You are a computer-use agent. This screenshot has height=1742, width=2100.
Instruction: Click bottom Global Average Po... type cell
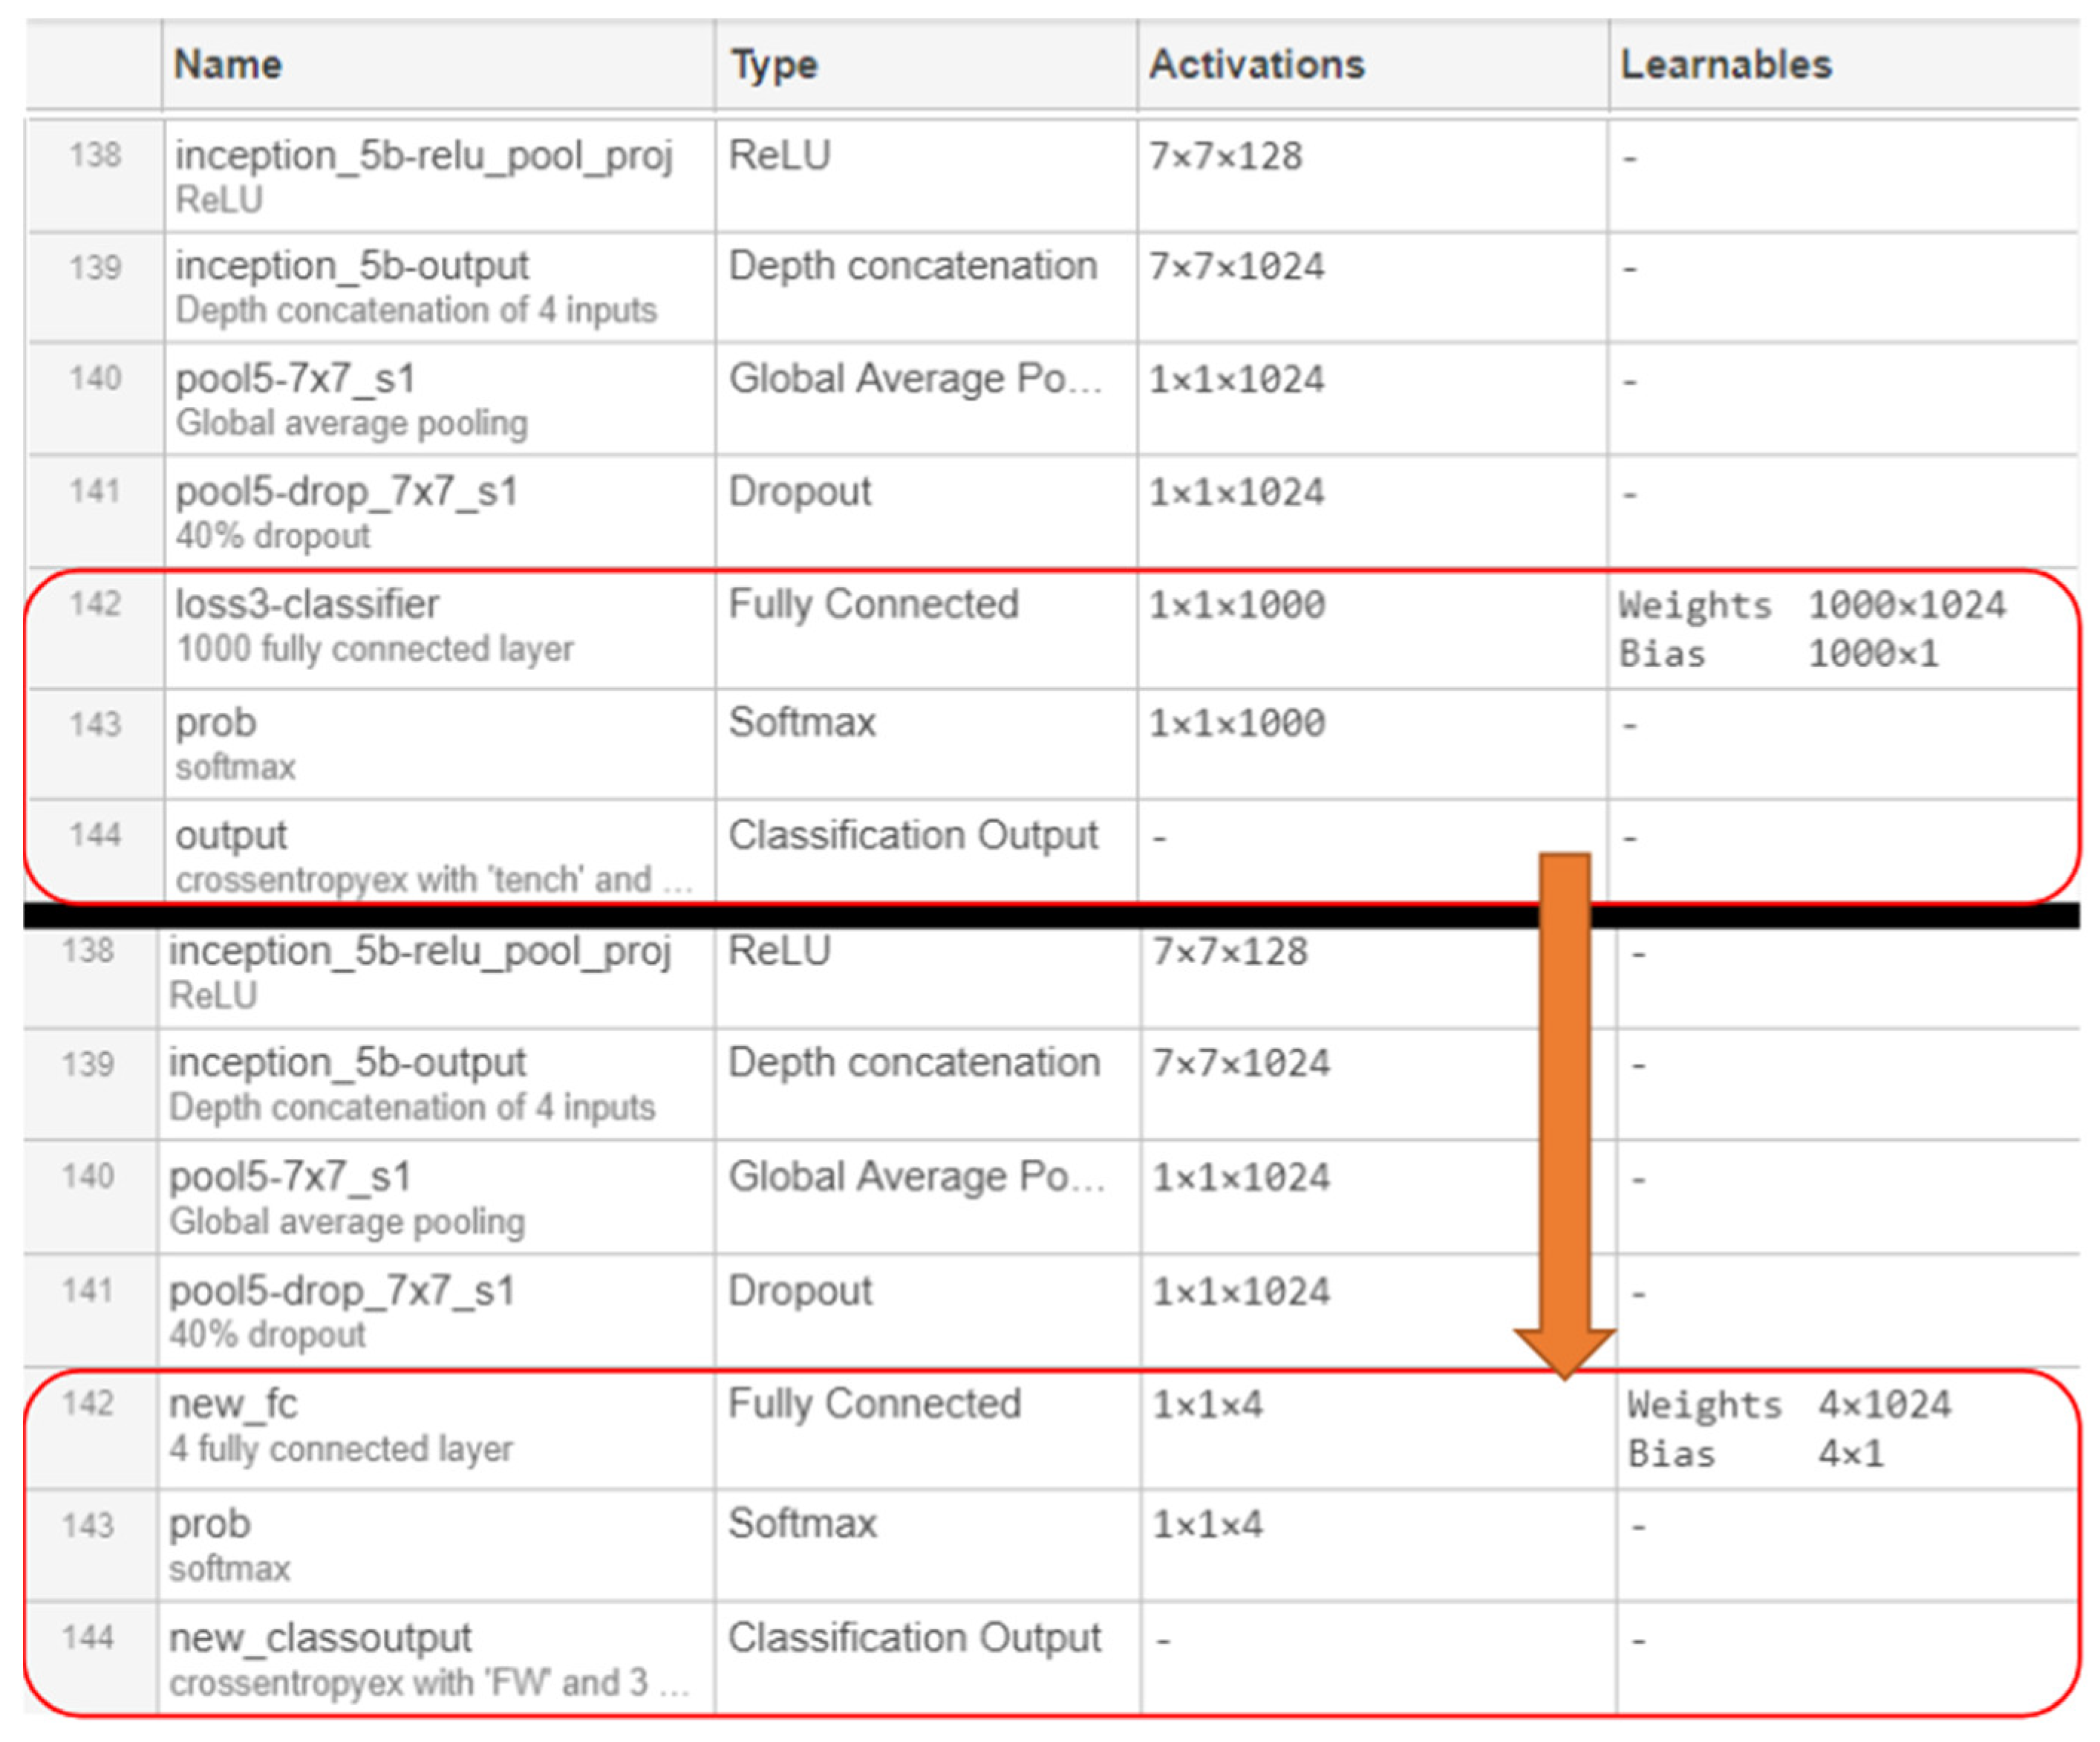tap(915, 1177)
